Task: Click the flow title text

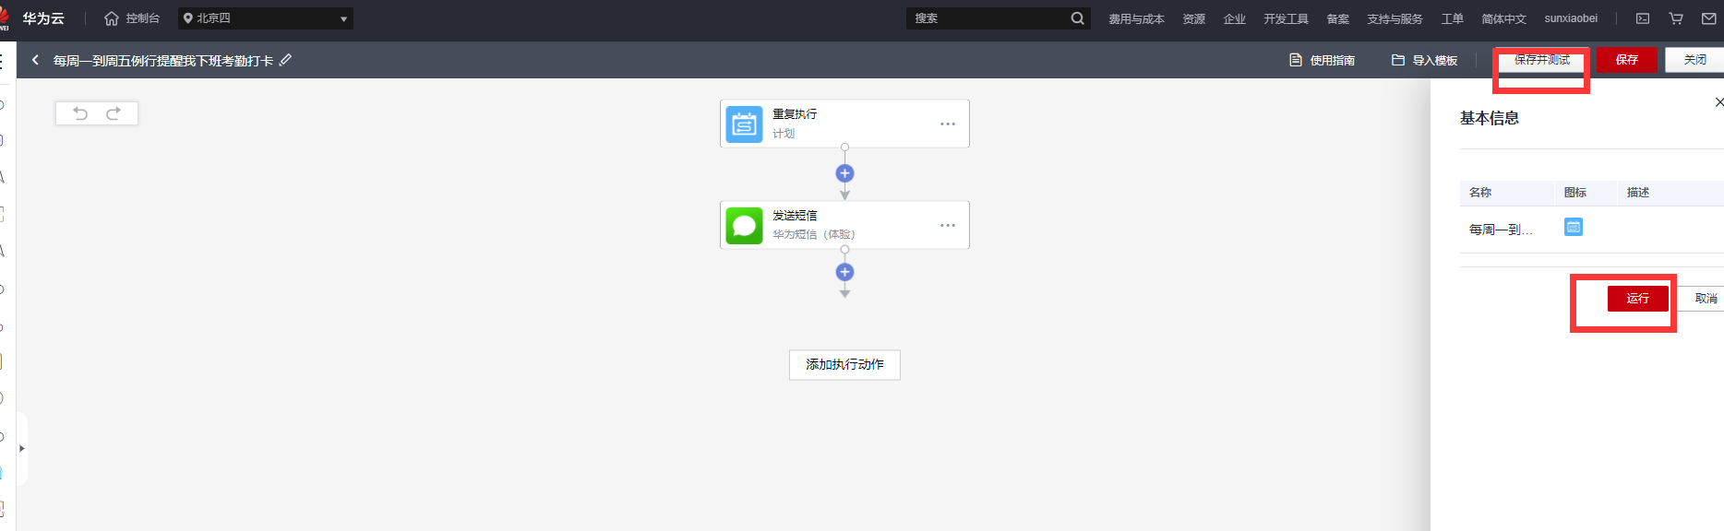Action: click(x=163, y=61)
